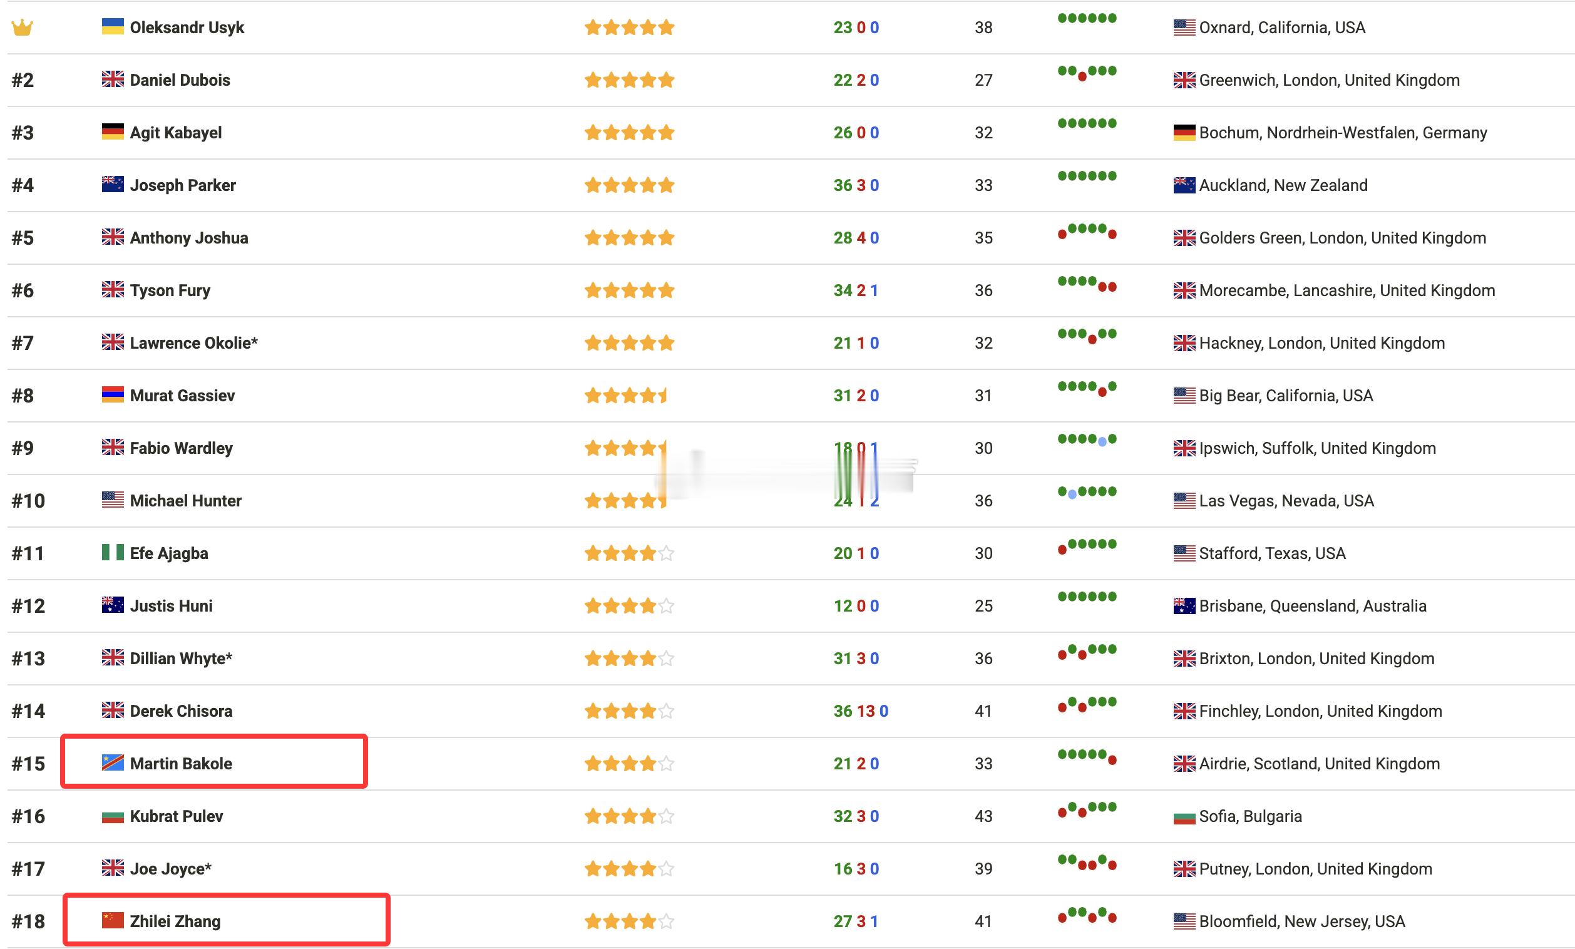This screenshot has height=949, width=1575.
Task: Click residence Ipswich, Suffolk, United Kingdom
Action: pyautogui.click(x=1317, y=448)
